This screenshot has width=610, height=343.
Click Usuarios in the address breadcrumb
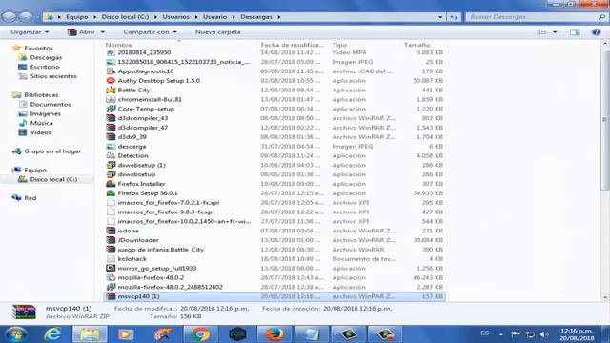tap(175, 17)
